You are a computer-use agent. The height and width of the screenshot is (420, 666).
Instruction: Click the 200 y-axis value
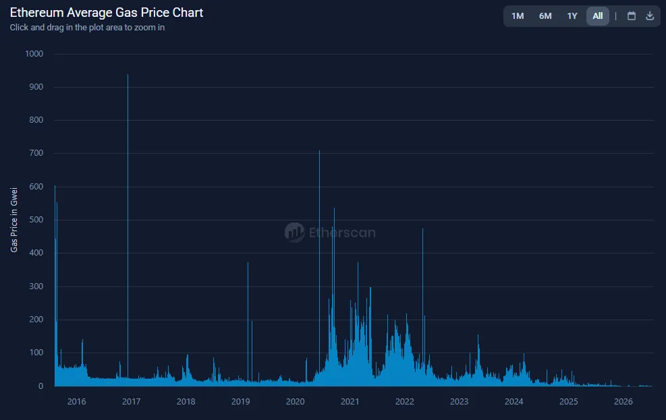click(36, 320)
